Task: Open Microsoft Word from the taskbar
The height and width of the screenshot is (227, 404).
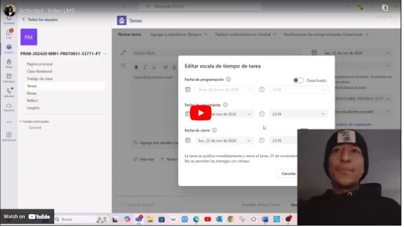Action: point(265,219)
